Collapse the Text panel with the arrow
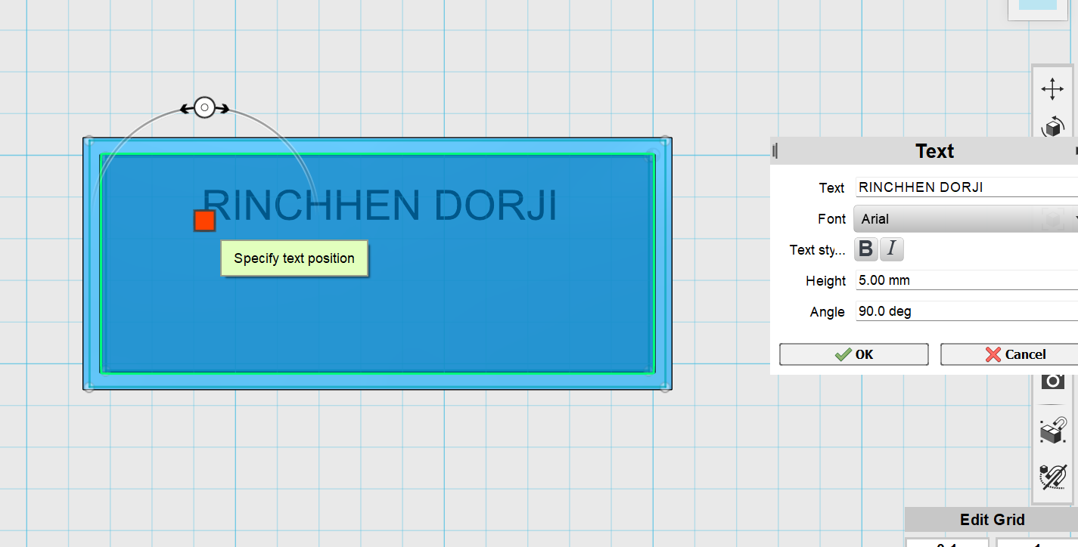Image resolution: width=1078 pixels, height=547 pixels. point(1075,151)
